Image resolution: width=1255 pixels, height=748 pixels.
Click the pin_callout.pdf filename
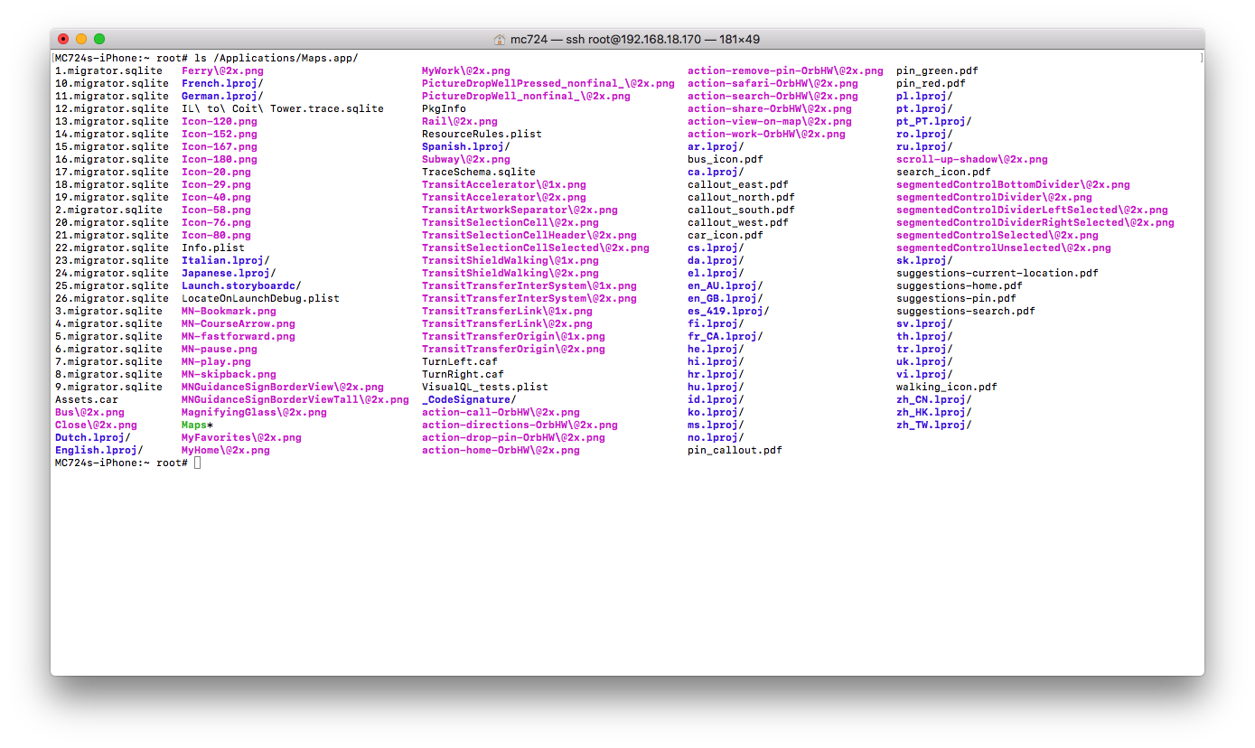tap(735, 450)
